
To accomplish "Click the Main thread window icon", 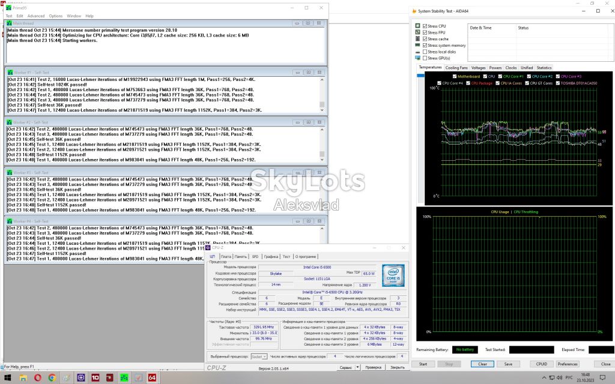I will [x=10, y=23].
